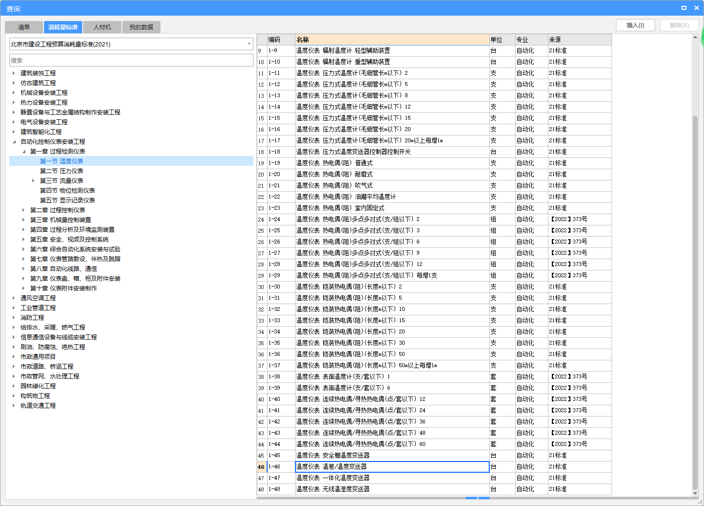Click the 单位 column header
Image resolution: width=704 pixels, height=506 pixels.
[x=502, y=40]
